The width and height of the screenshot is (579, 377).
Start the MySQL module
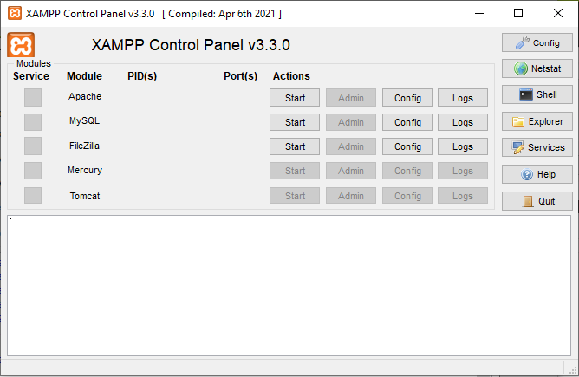coord(295,122)
